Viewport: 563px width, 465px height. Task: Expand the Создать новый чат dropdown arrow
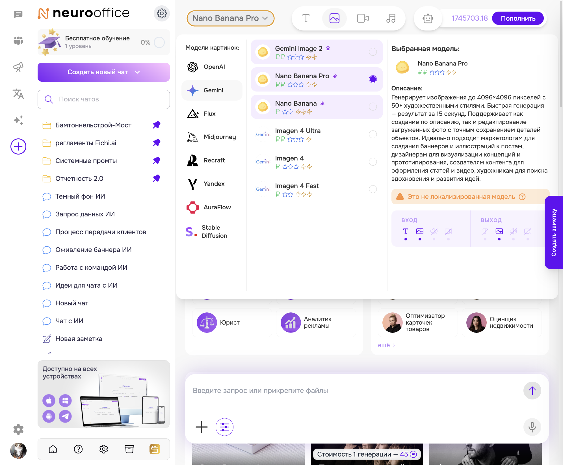coord(137,72)
